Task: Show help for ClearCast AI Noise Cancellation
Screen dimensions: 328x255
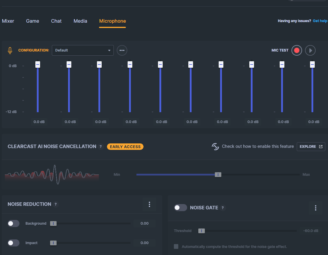Action: (100, 147)
